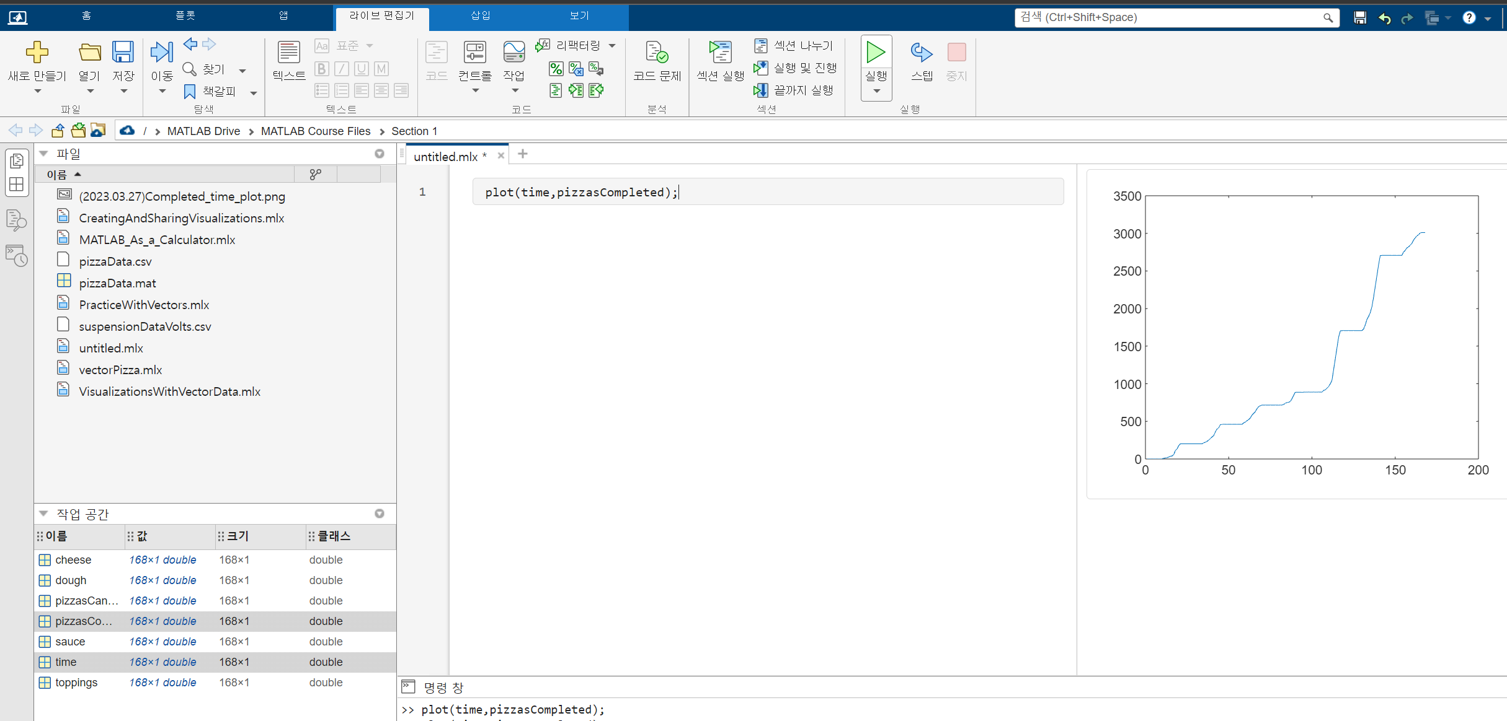Expand the Run button dropdown arrow

point(876,91)
